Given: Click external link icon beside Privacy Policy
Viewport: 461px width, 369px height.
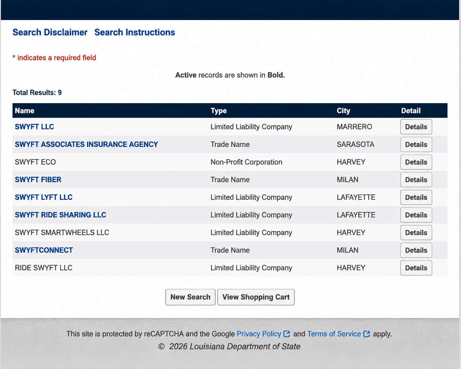Looking at the screenshot, I should [287, 334].
